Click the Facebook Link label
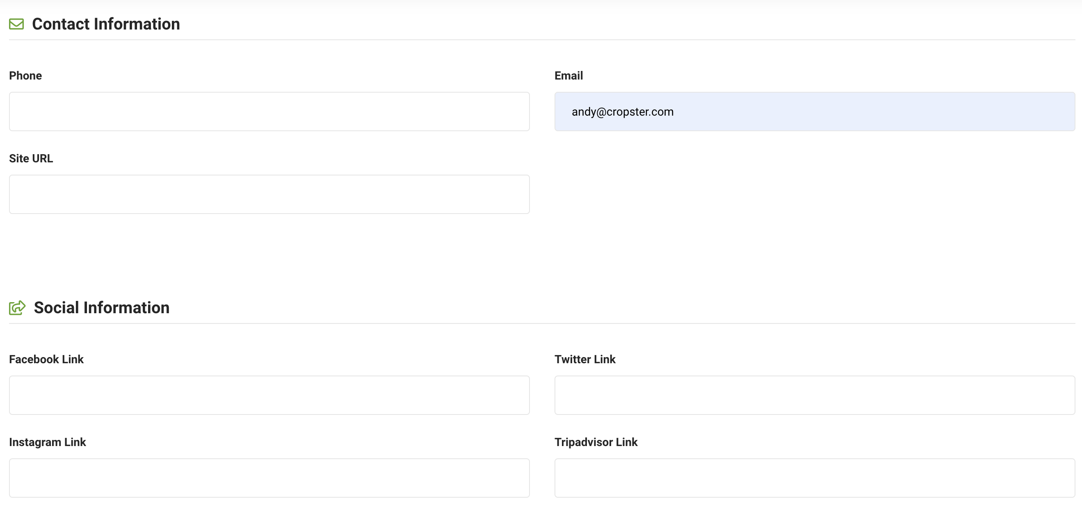 click(46, 359)
